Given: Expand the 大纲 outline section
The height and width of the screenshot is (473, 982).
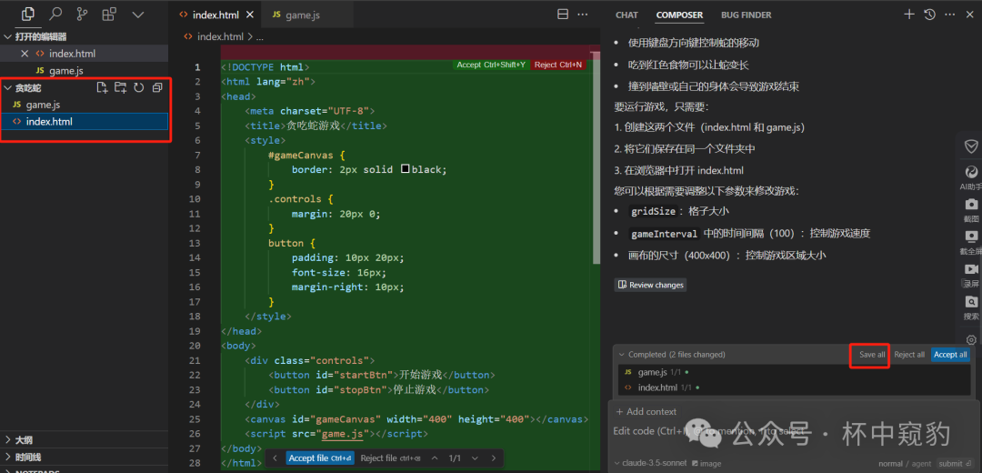Looking at the screenshot, I should [x=25, y=439].
